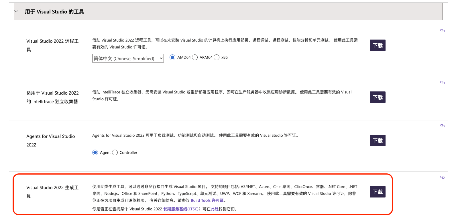Collapse section using chevron beside 用于 Visual Studio 的工具

[16, 11]
